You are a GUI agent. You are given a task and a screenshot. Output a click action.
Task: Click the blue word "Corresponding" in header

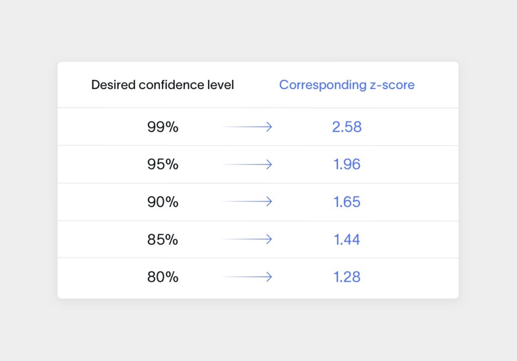[319, 85]
